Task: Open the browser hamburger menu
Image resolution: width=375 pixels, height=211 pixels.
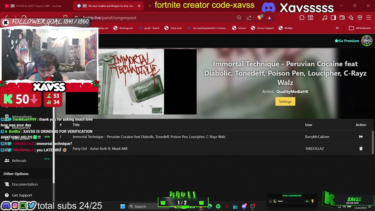Action: pos(369,18)
